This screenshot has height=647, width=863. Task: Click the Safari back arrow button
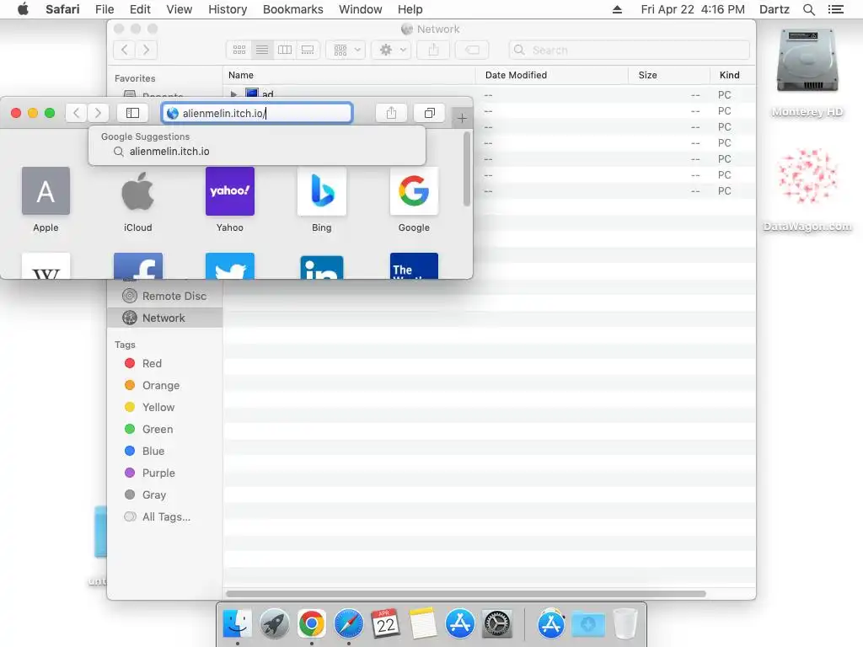point(77,113)
